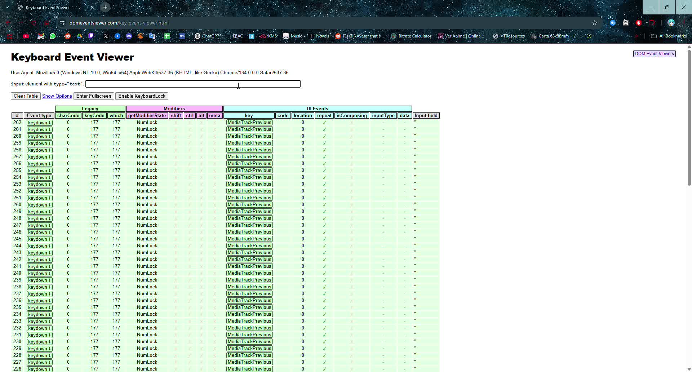Image resolution: width=692 pixels, height=372 pixels.
Task: Click the Clear Table button
Action: click(x=26, y=96)
